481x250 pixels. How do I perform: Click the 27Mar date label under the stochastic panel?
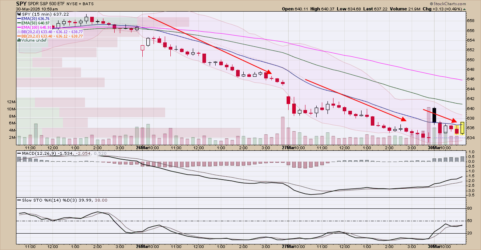pyautogui.click(x=289, y=247)
